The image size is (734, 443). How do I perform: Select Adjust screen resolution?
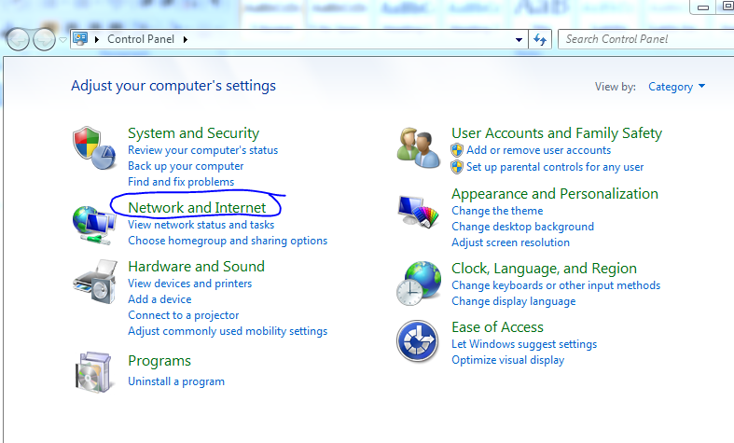point(510,242)
